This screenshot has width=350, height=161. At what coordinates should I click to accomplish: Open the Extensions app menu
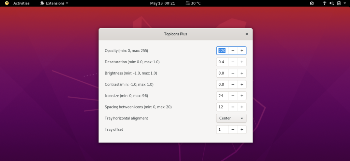coord(54,3)
